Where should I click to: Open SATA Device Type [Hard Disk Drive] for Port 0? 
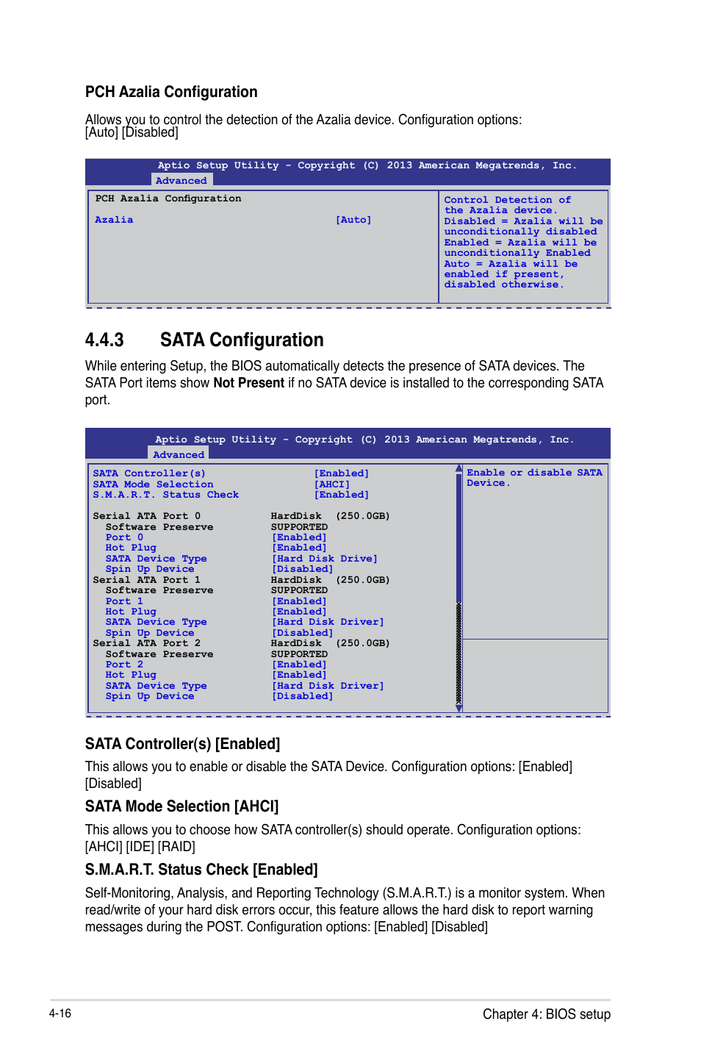pyautogui.click(x=324, y=559)
